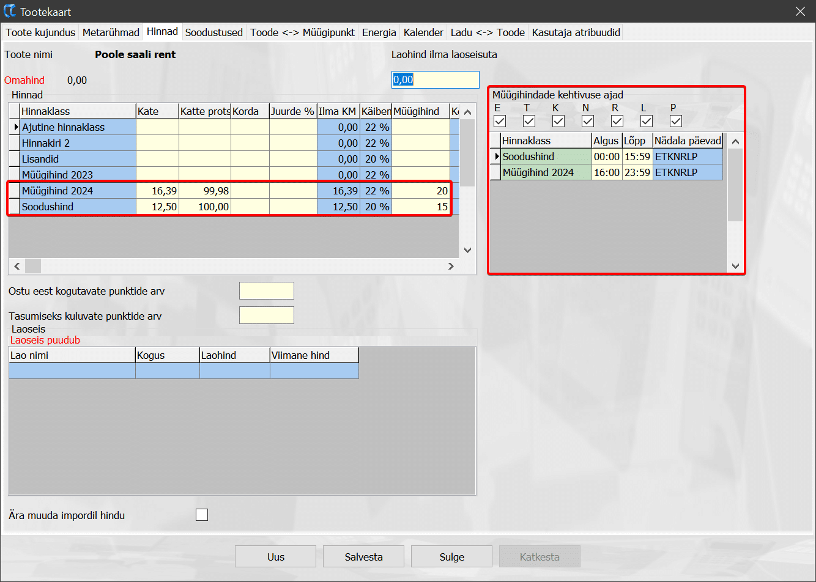Click the 'Laohind ilma laoseisuta' input field
Screen dimensions: 816x582
pyautogui.click(x=435, y=80)
